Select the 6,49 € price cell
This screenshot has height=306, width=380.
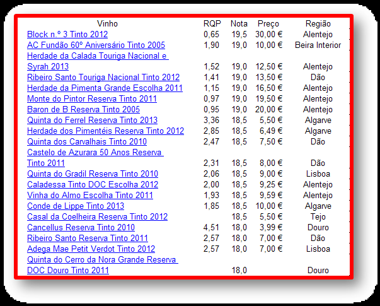click(271, 131)
